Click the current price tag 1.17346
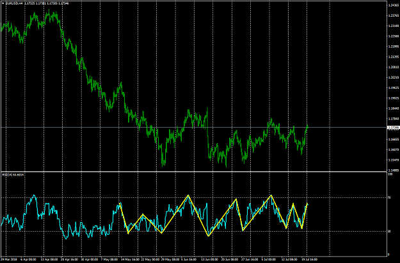Viewport: 400px width, 263px height. [x=393, y=127]
